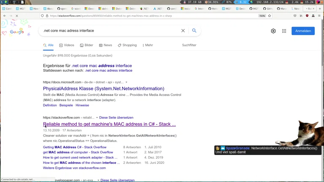Switch to the Bilder search tab
Viewport: 324px width, 182px height.
(x=86, y=45)
